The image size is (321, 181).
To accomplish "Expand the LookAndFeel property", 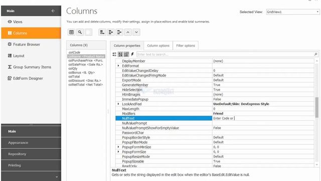I will pos(118,104).
